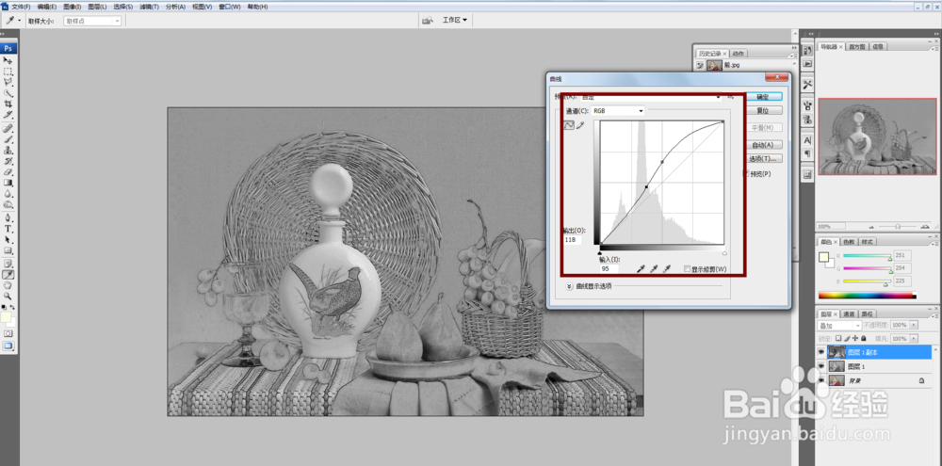The height and width of the screenshot is (466, 942).
Task: Open the 文件(F) menu
Action: [x=21, y=7]
